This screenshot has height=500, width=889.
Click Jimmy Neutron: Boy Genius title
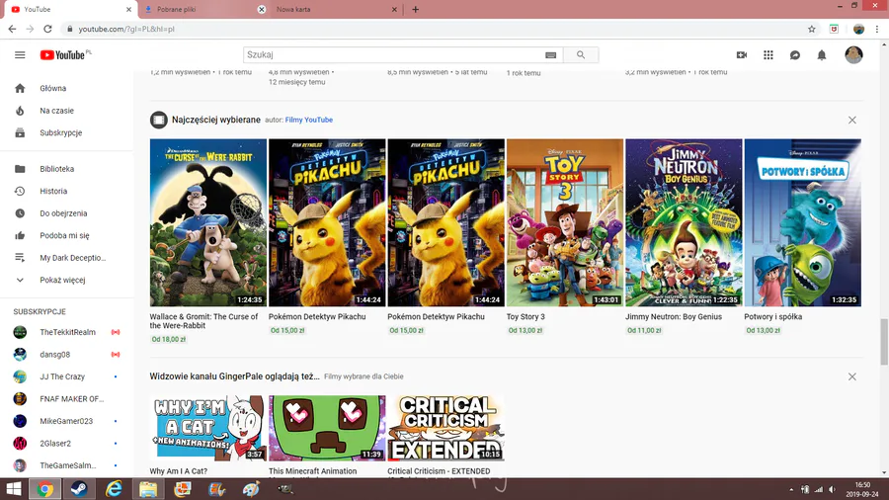674,317
